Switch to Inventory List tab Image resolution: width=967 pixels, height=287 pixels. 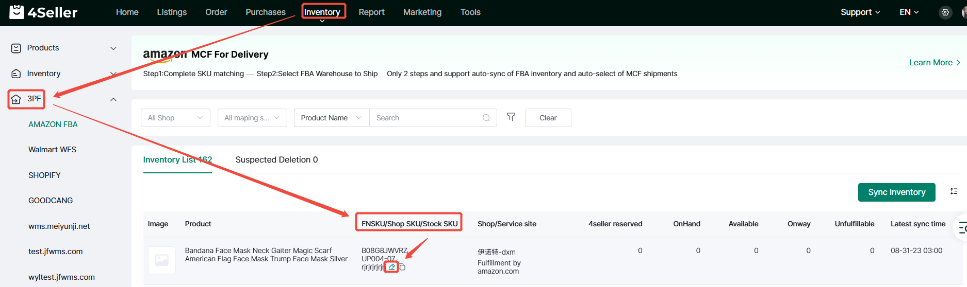tap(177, 160)
